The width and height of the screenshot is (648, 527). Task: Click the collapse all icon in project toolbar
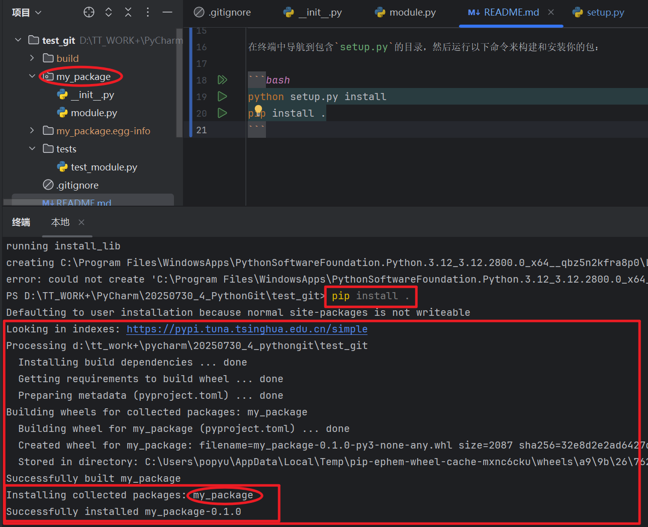128,13
